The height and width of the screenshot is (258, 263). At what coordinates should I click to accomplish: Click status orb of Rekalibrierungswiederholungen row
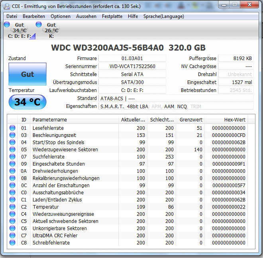[12, 178]
